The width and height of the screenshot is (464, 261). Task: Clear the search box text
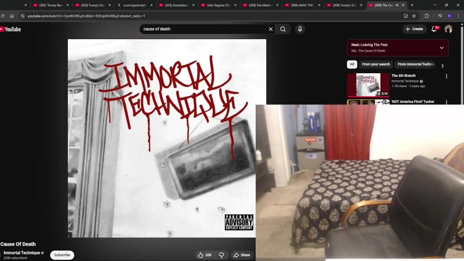pos(270,29)
